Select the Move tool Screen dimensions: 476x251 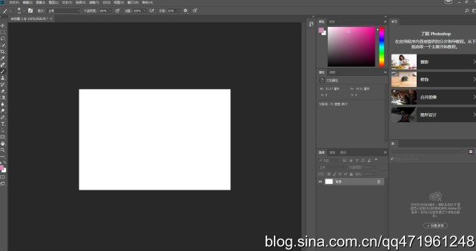point(3,26)
